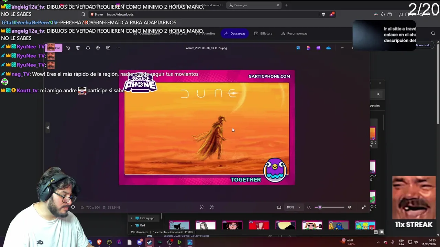The height and width of the screenshot is (247, 440).
Task: Open the 100% zoom level dropdown
Action: (294, 207)
